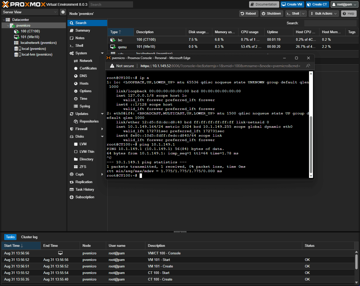The height and width of the screenshot is (286, 360).
Task: Open the Server View gear settings icon
Action: pos(63,12)
